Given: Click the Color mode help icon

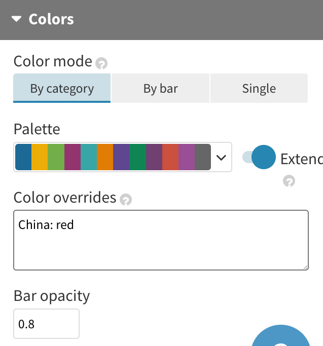Looking at the screenshot, I should click(x=102, y=64).
